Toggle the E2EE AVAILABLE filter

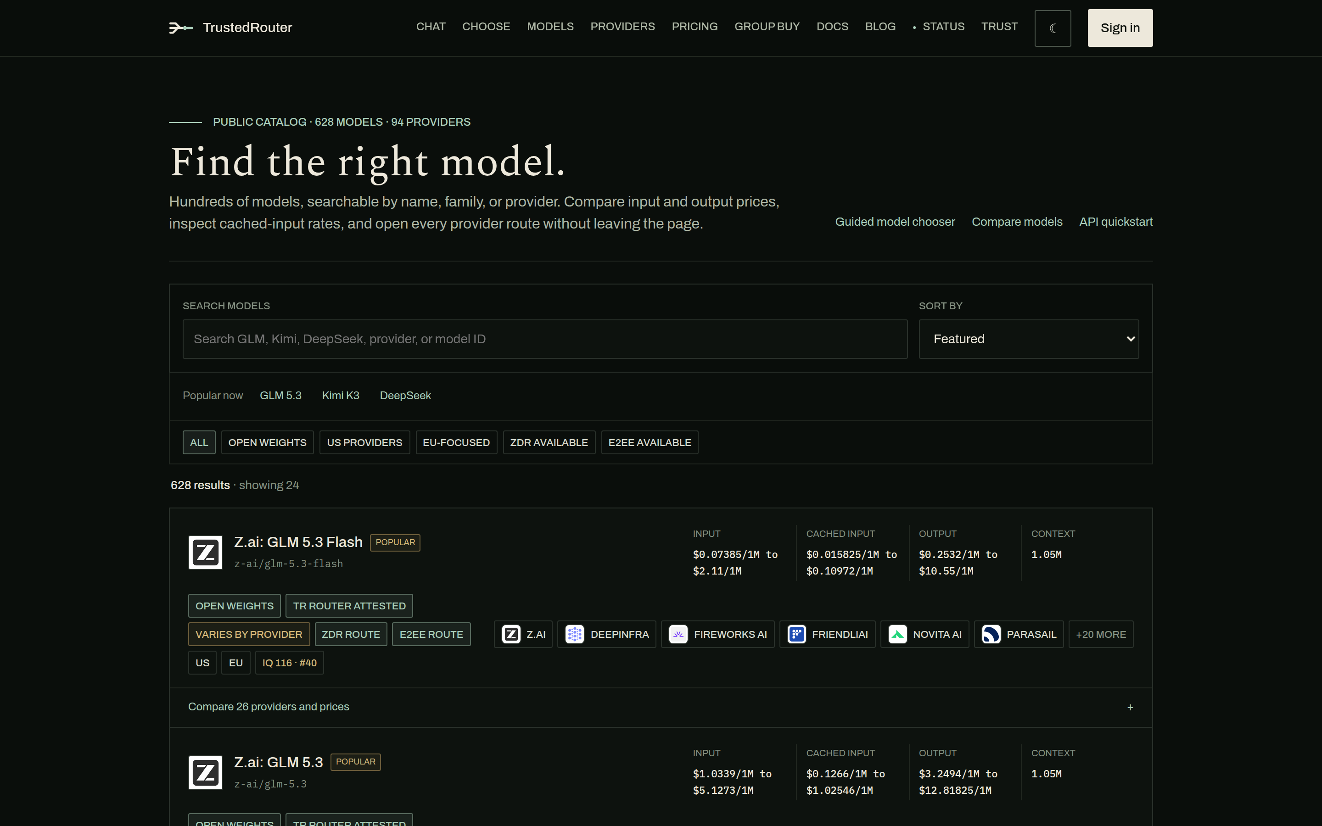(x=650, y=442)
